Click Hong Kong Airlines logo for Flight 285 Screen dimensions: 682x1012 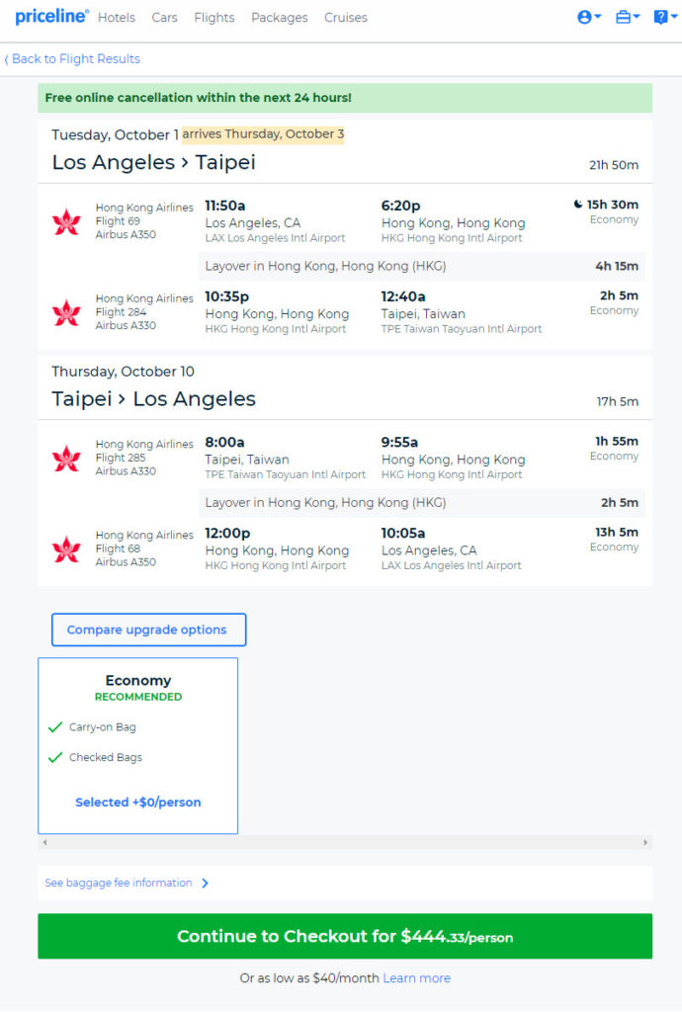[66, 459]
